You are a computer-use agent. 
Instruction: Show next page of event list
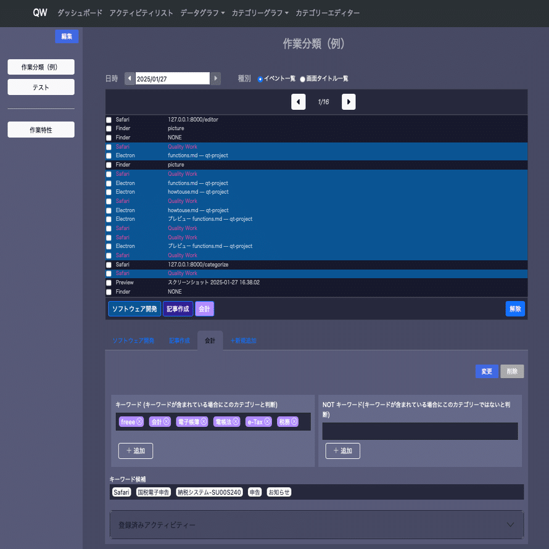click(349, 102)
